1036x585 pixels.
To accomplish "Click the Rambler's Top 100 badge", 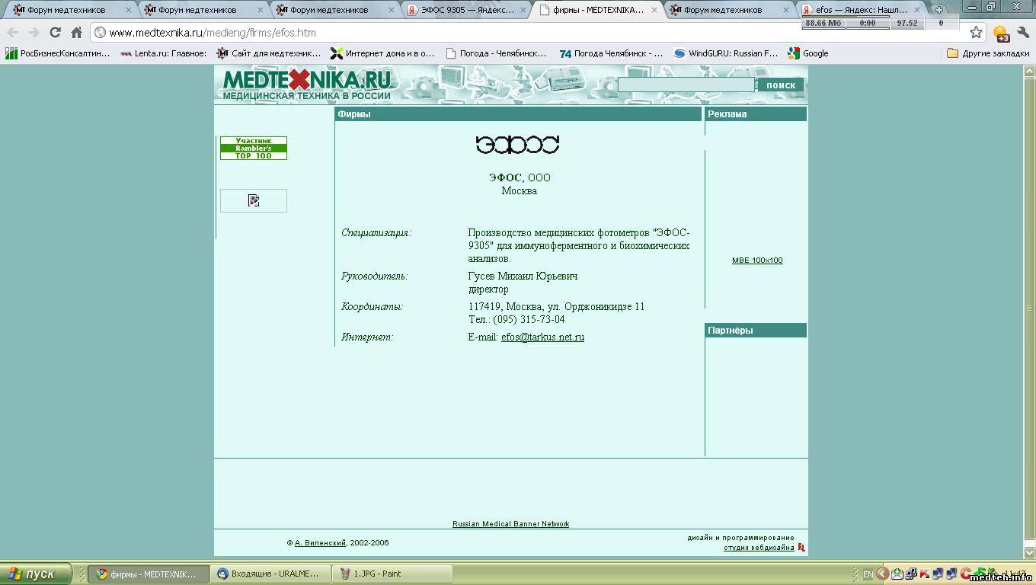I will coord(254,148).
